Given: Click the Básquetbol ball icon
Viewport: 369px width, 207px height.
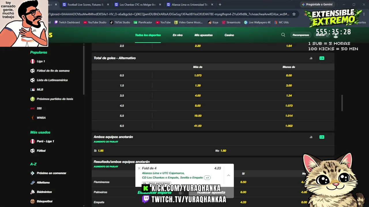Looking at the screenshot, I should (x=33, y=201).
